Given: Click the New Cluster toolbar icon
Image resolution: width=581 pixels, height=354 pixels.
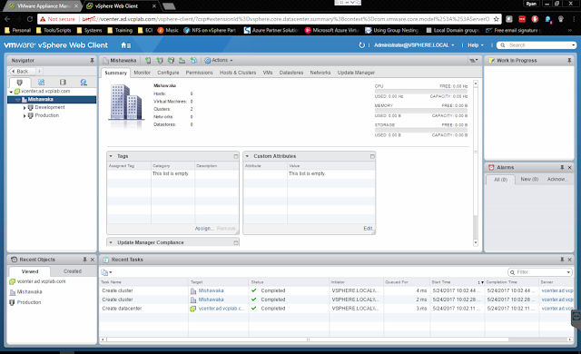Looking at the screenshot, I should 160,60.
